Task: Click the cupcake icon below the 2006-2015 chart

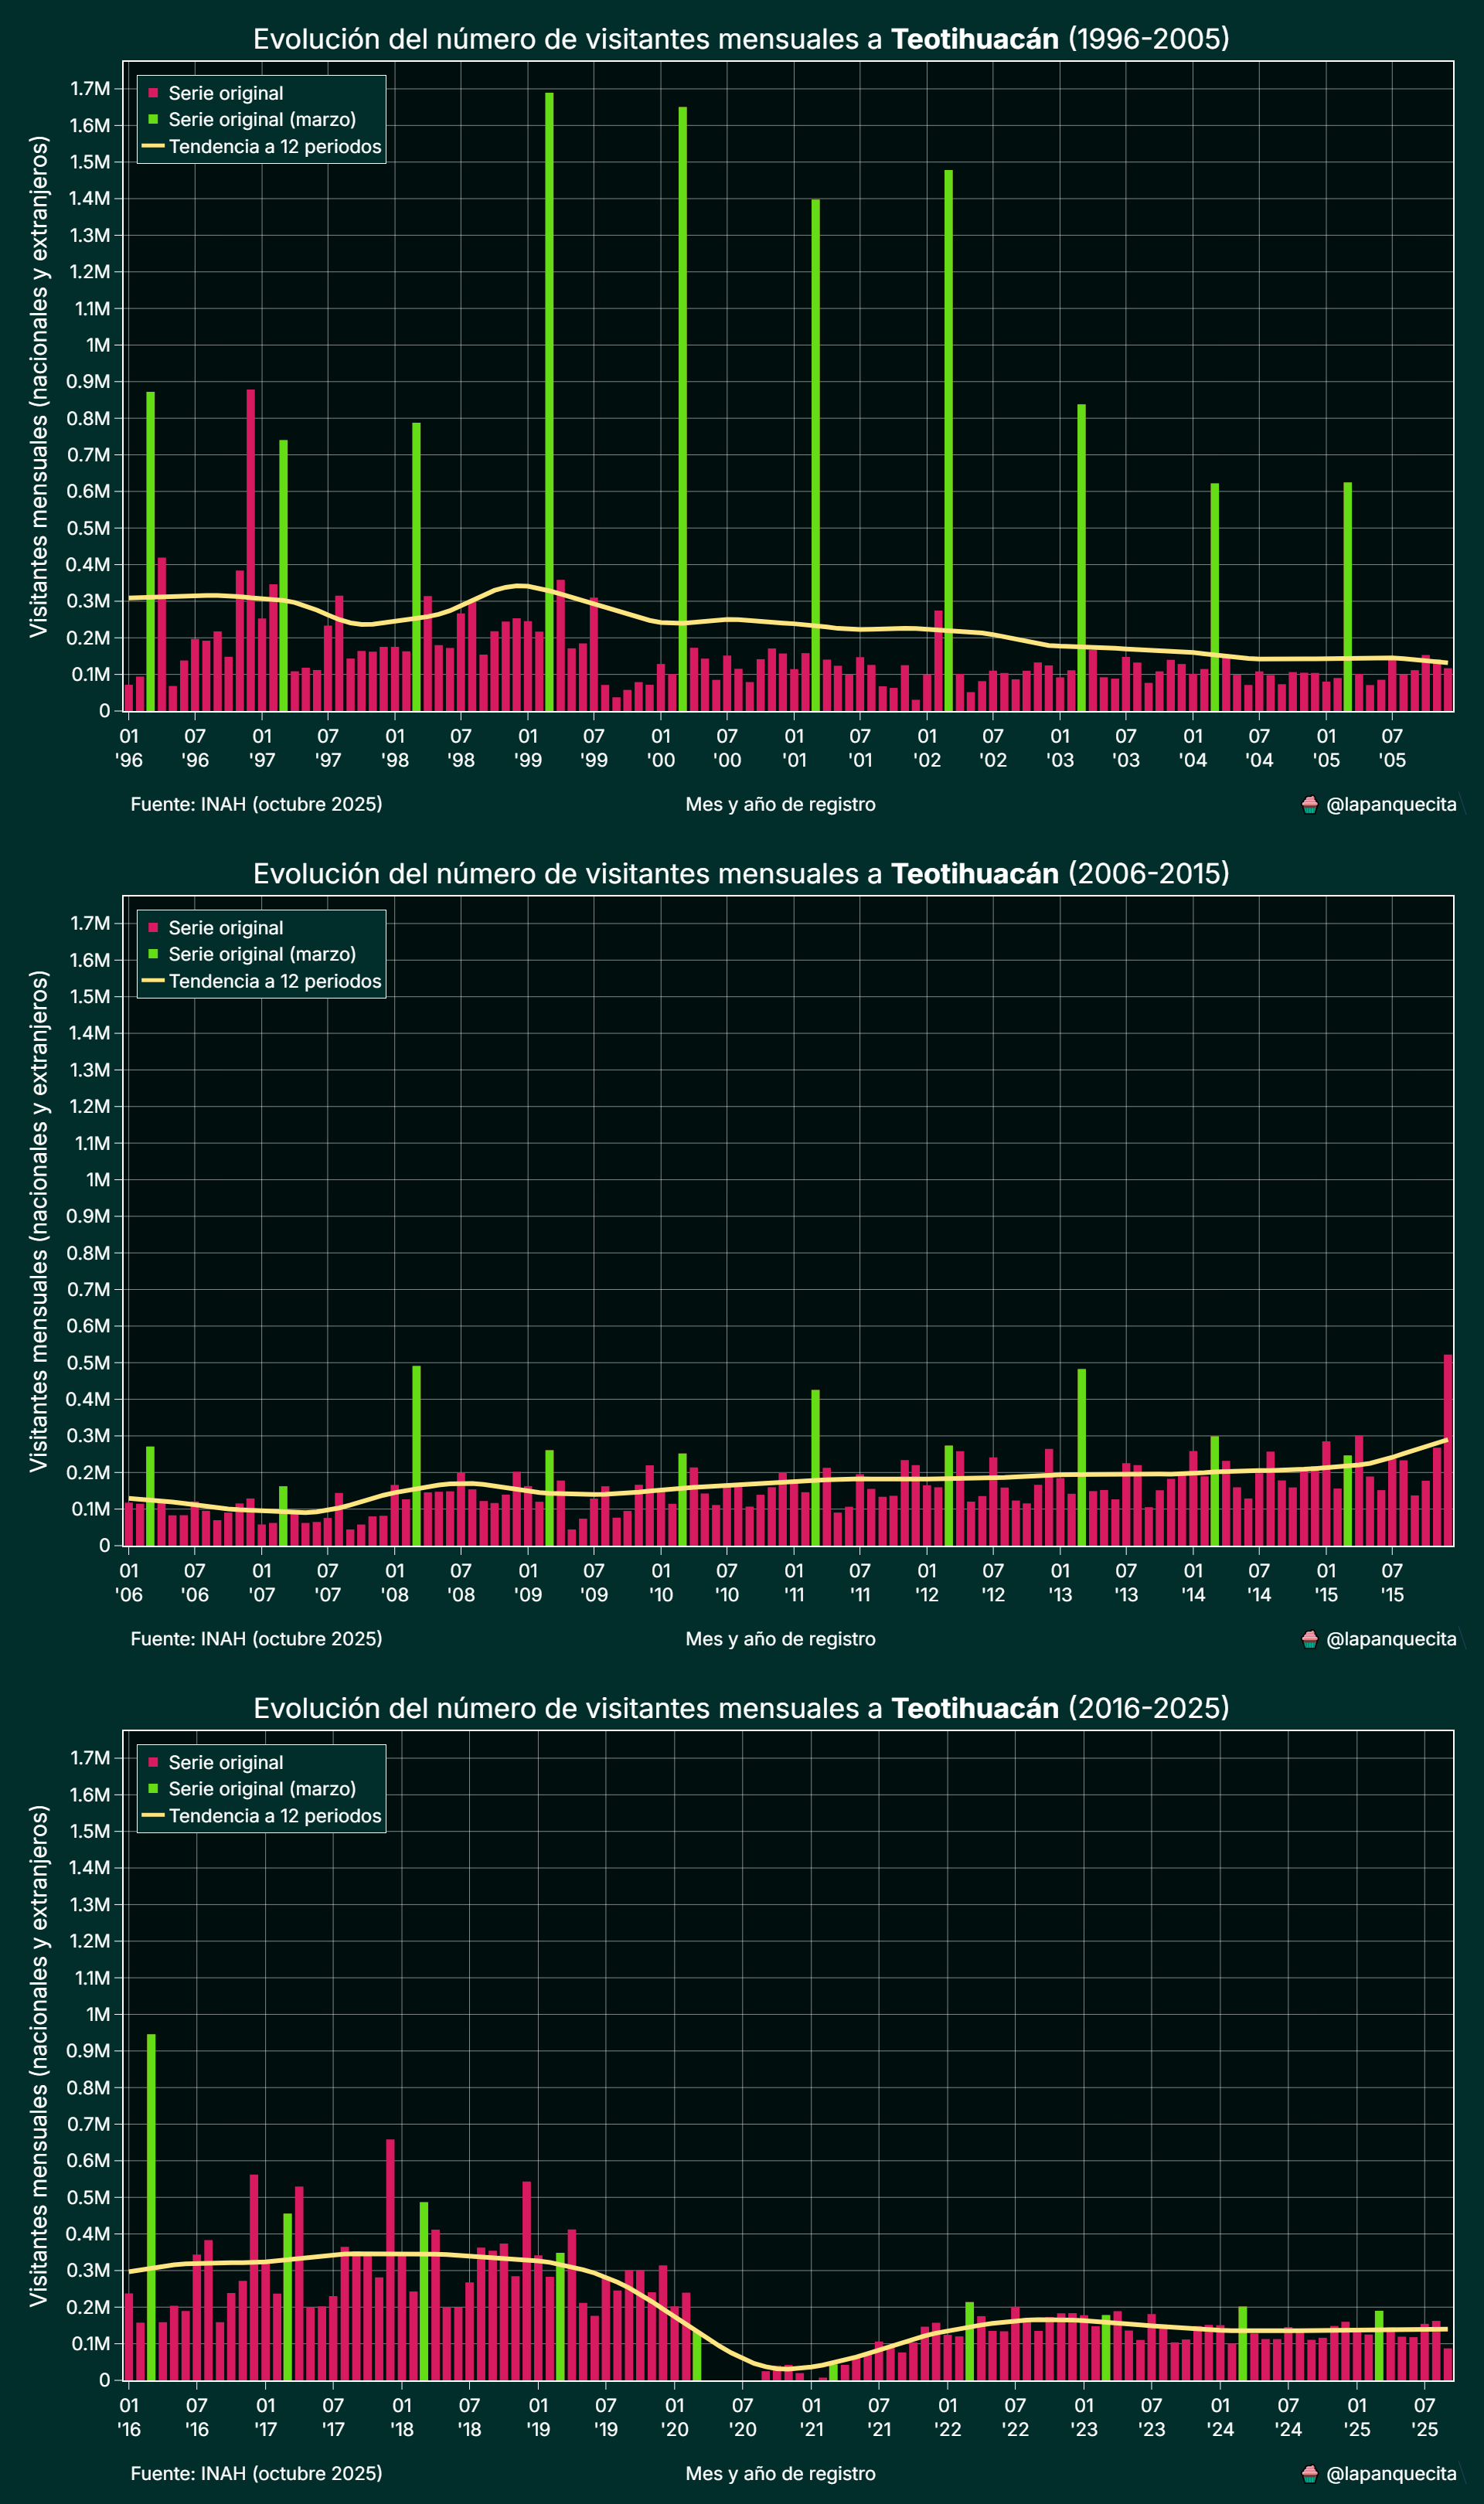Action: (1309, 1639)
